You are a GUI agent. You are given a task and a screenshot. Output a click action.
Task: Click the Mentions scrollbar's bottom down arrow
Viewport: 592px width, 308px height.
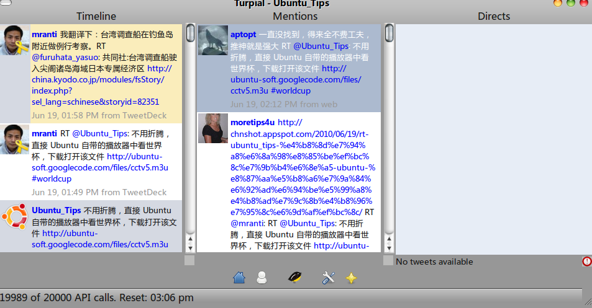pyautogui.click(x=389, y=247)
